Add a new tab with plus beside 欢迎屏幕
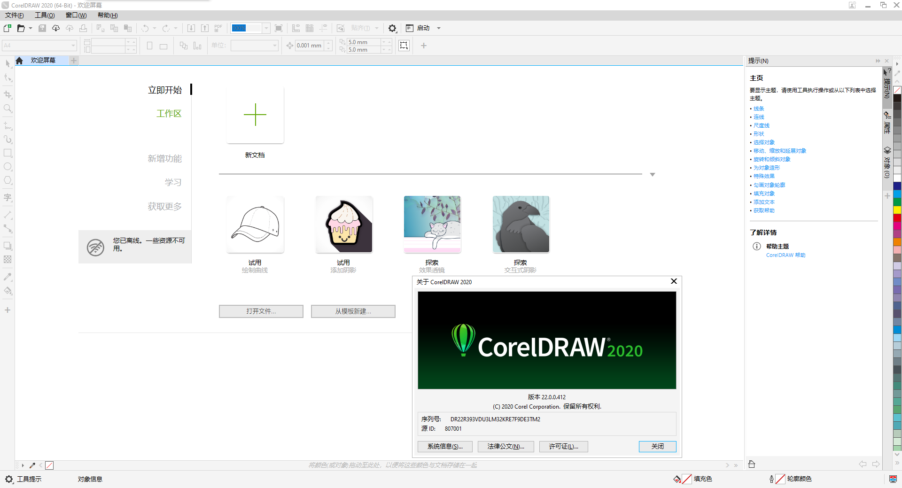902x488 pixels. (74, 61)
